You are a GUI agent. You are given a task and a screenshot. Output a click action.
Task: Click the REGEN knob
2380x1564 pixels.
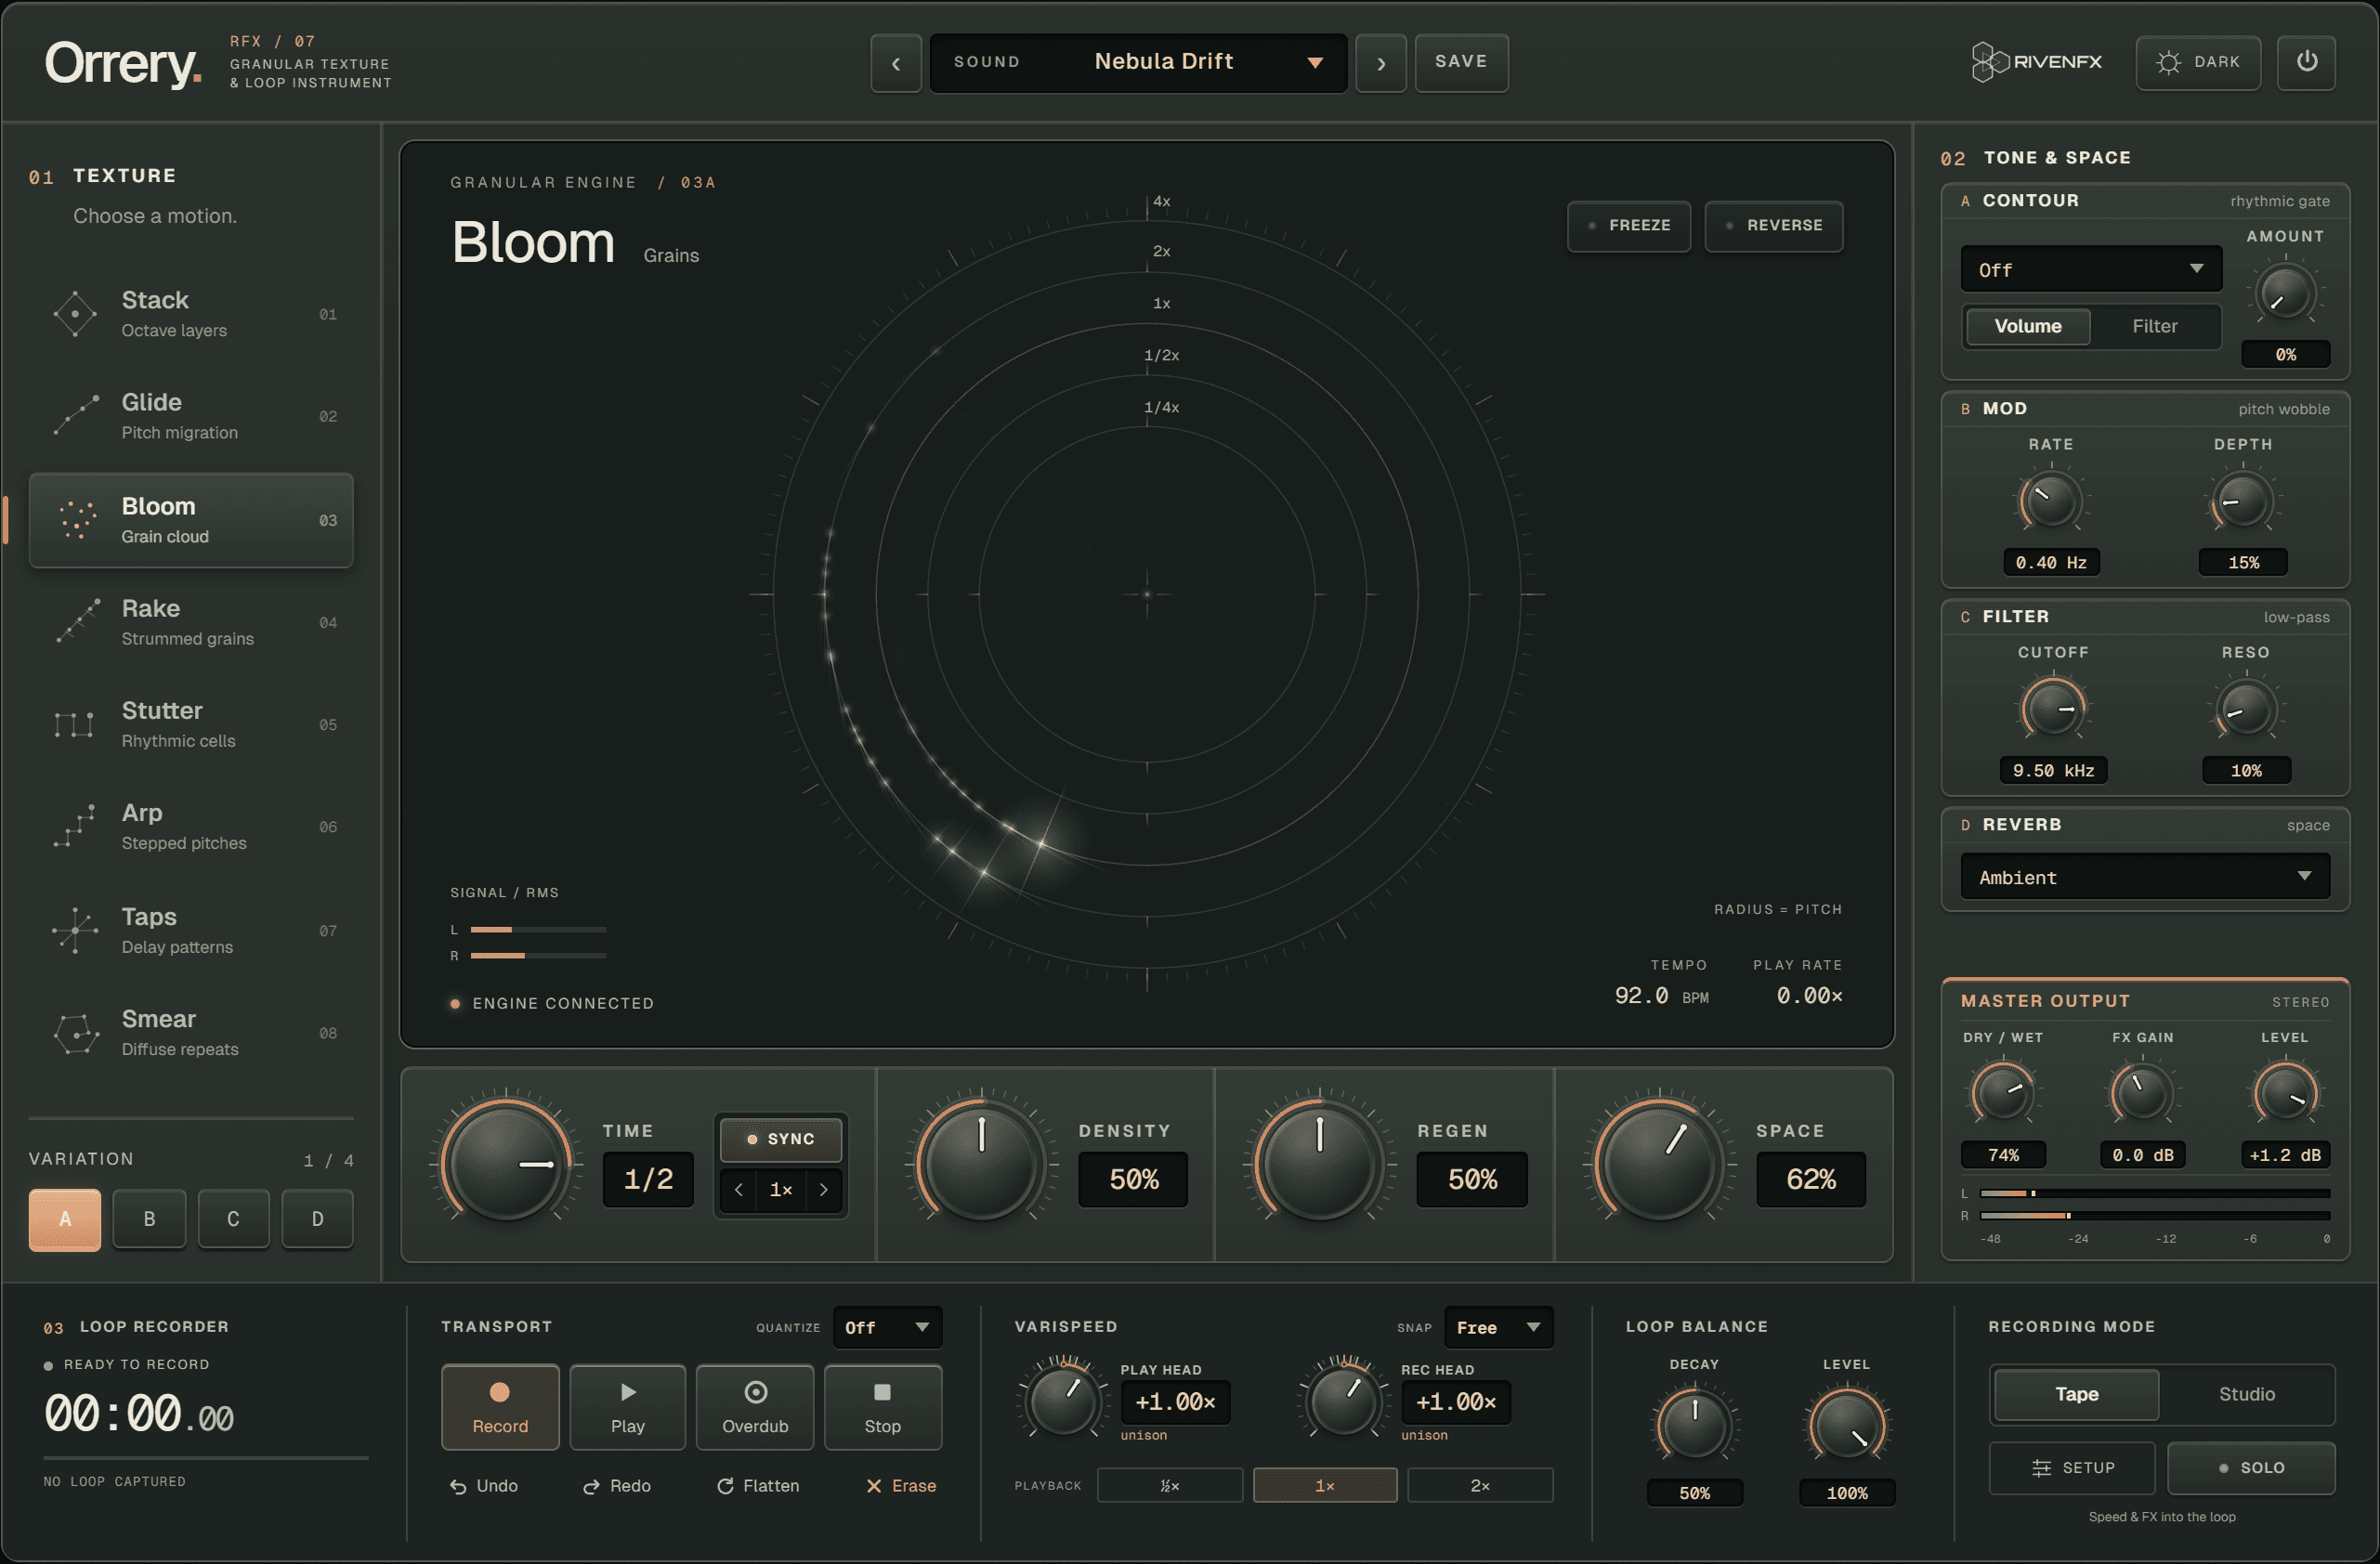pos(1319,1165)
